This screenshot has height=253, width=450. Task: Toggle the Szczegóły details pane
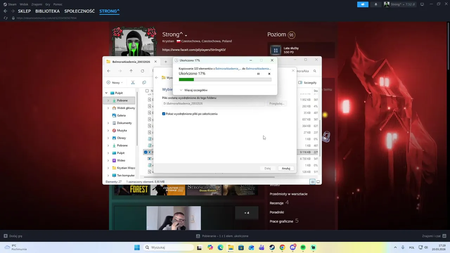(308, 83)
